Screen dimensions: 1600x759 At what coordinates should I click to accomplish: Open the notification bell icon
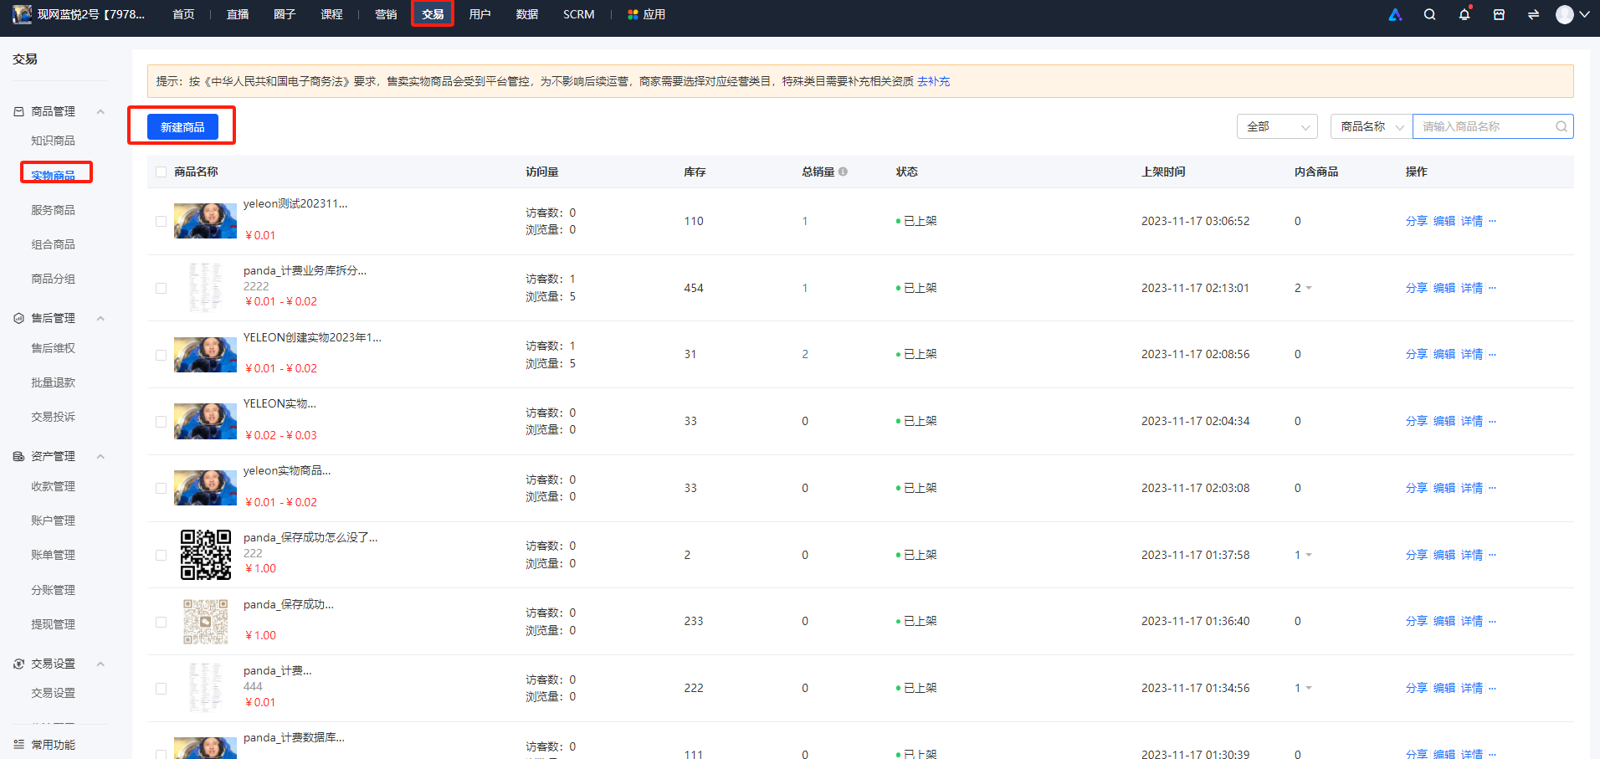point(1464,14)
